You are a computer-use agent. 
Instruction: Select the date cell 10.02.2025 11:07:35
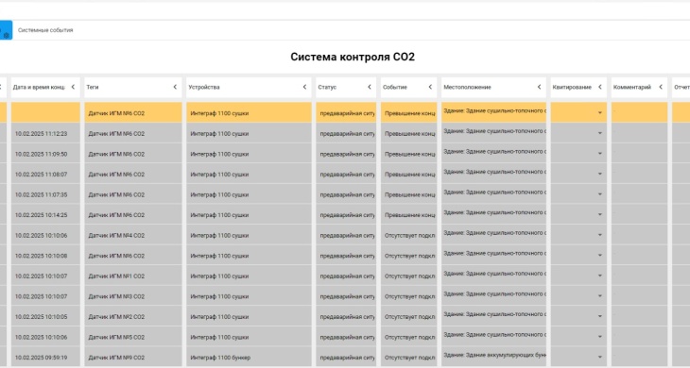click(45, 194)
